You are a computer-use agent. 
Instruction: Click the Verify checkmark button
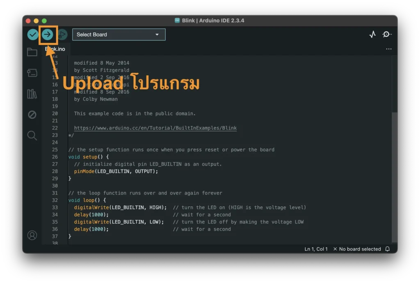33,34
